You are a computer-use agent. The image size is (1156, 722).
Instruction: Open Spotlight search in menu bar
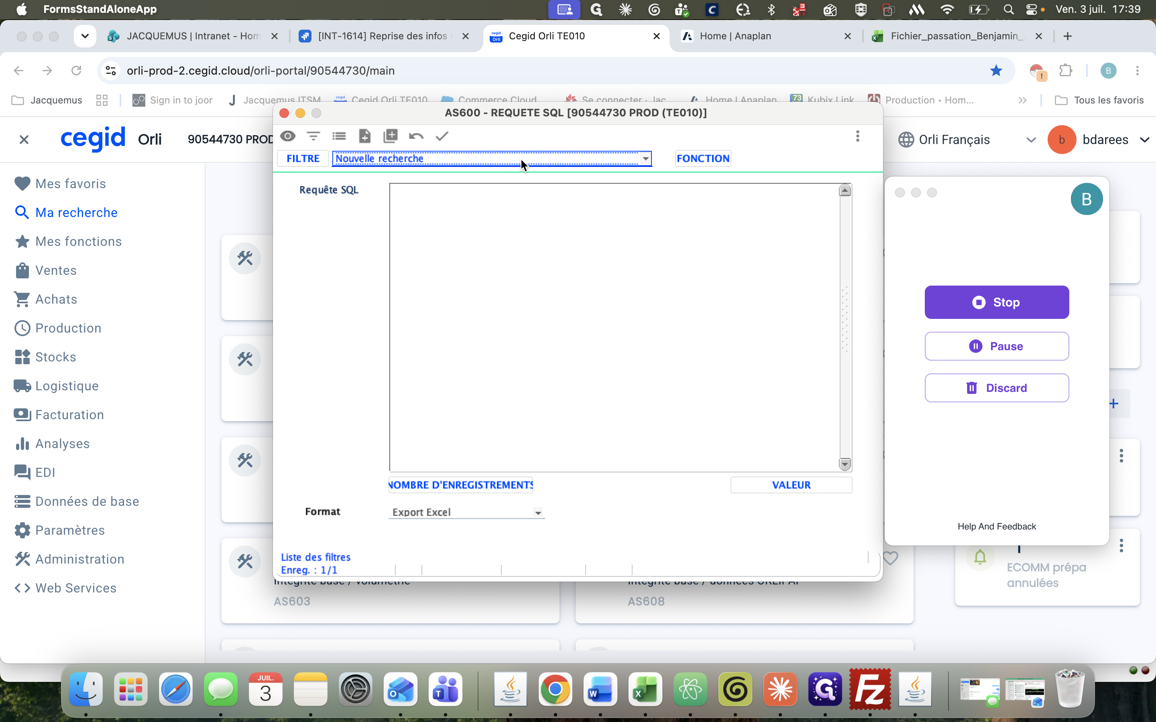coord(1008,10)
